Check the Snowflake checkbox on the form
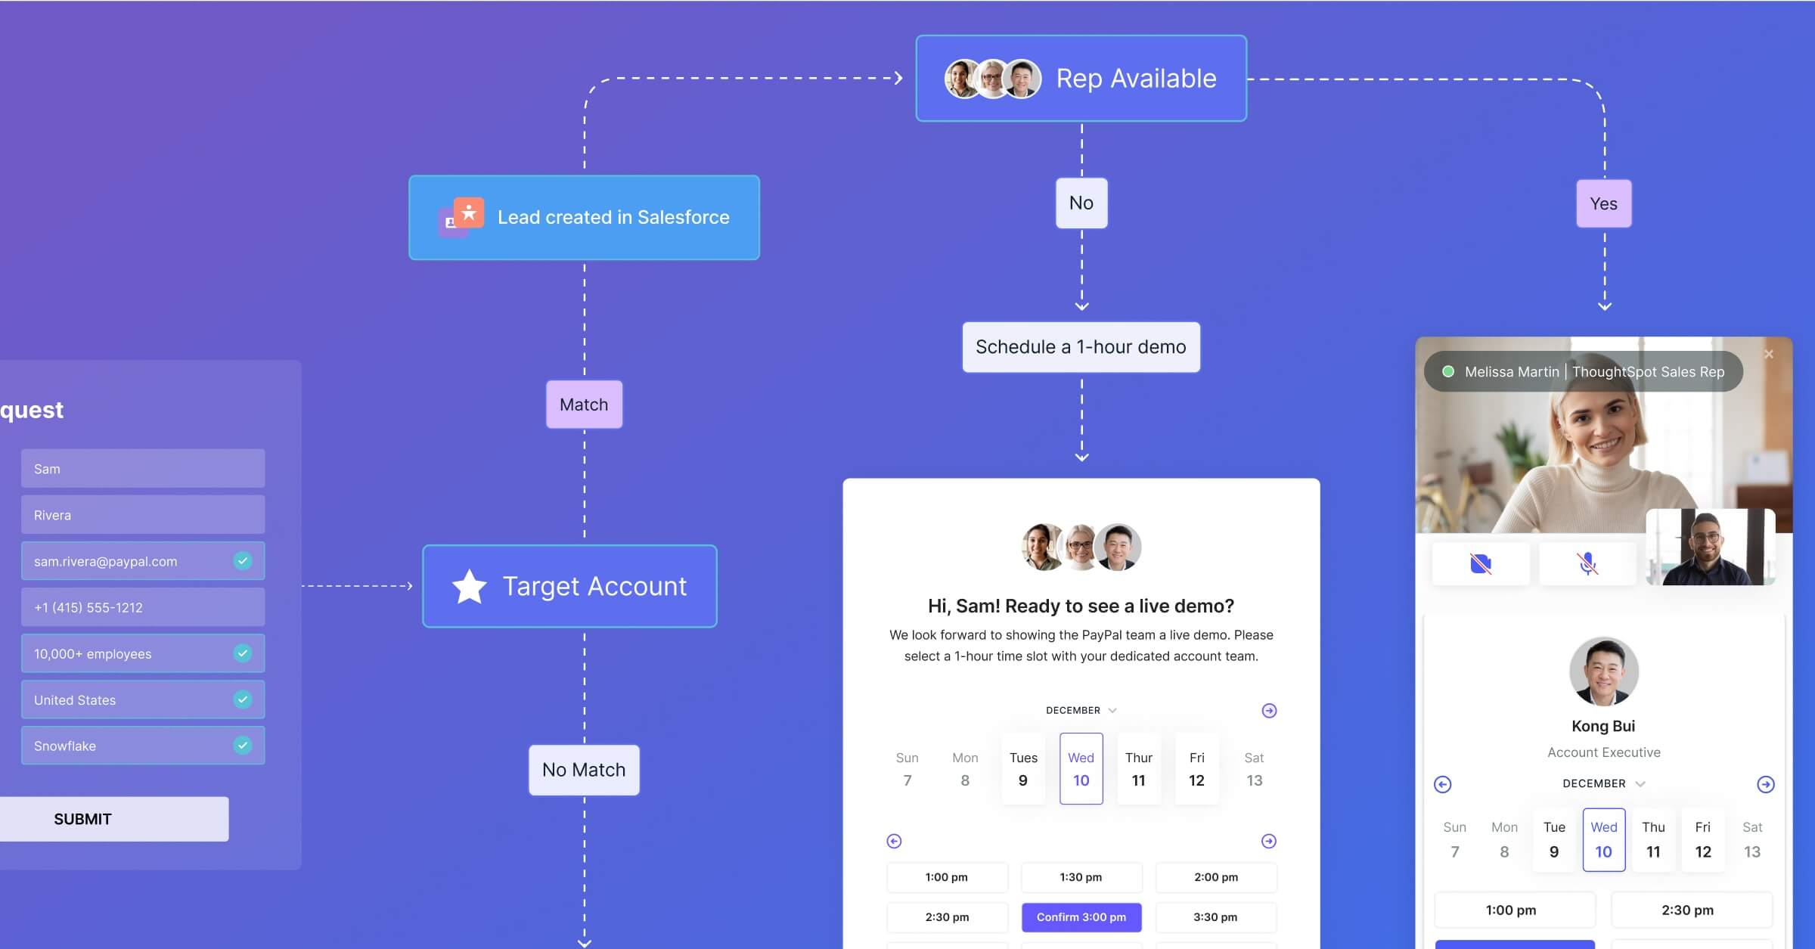 click(x=240, y=745)
